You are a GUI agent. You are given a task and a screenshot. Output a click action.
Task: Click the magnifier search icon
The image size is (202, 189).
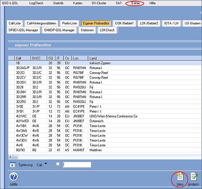57,165
